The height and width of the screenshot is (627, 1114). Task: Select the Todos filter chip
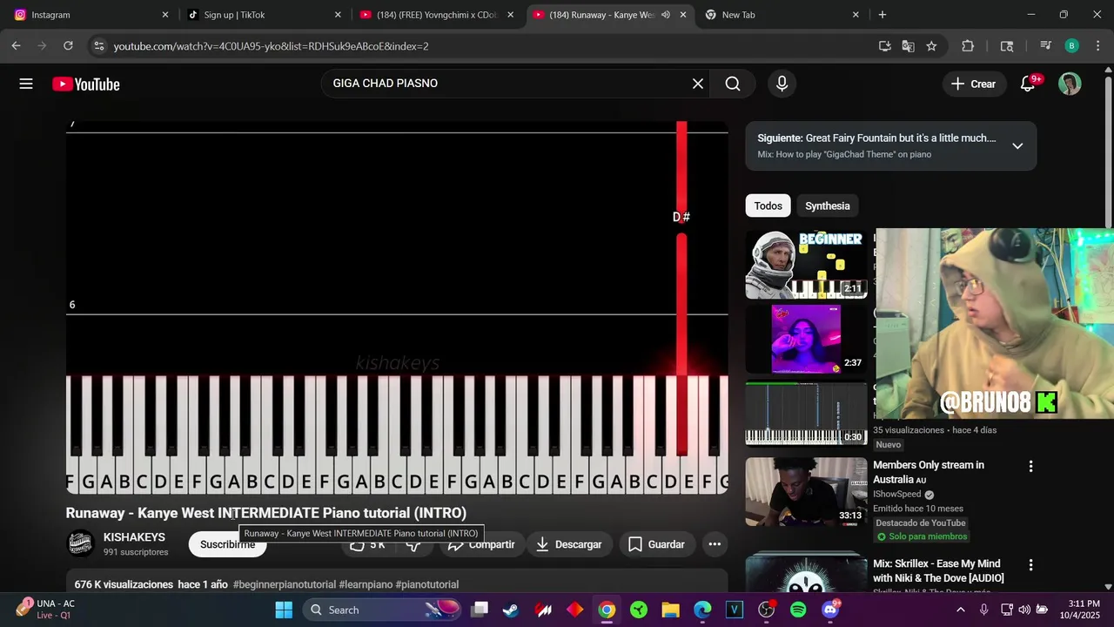pos(768,206)
